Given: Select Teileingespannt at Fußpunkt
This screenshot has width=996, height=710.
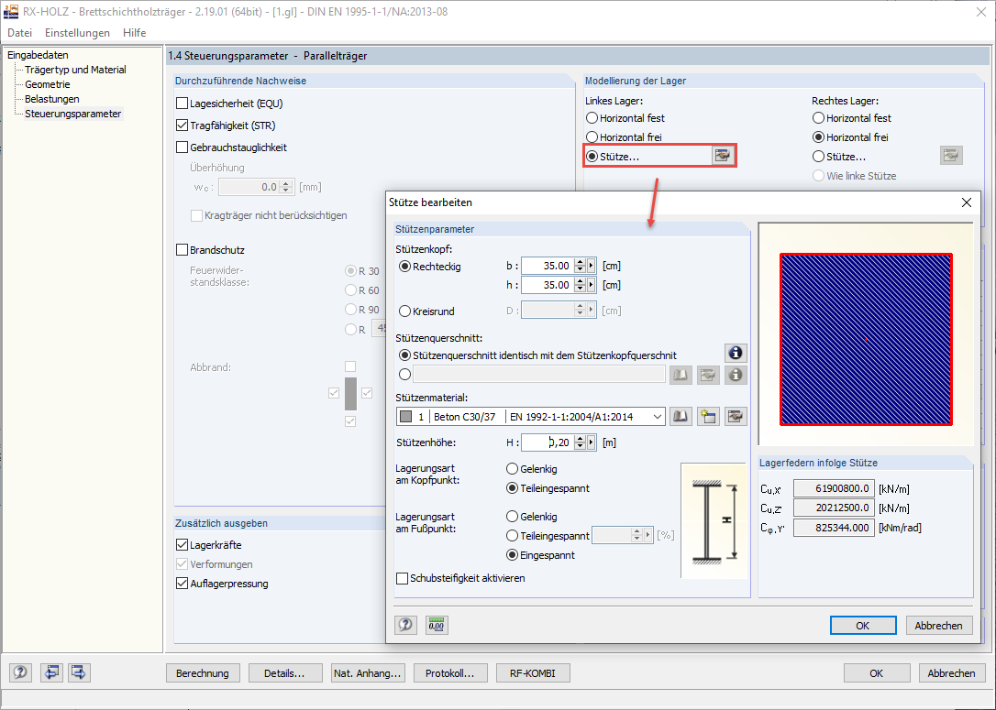Looking at the screenshot, I should tap(512, 536).
